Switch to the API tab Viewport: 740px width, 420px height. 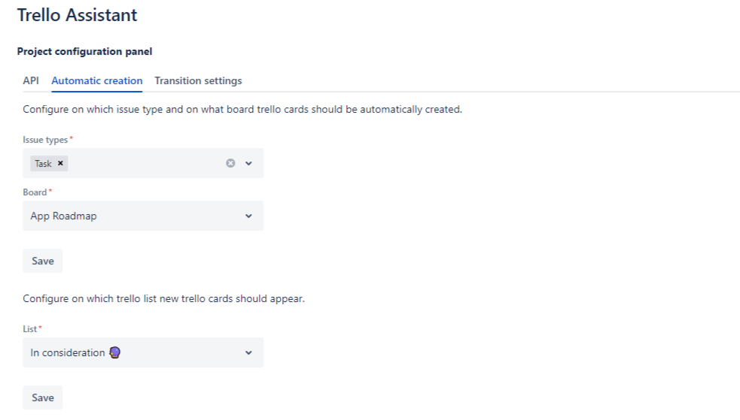[x=31, y=80]
